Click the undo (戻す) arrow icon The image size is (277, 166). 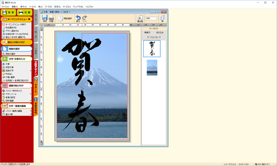tap(78, 18)
